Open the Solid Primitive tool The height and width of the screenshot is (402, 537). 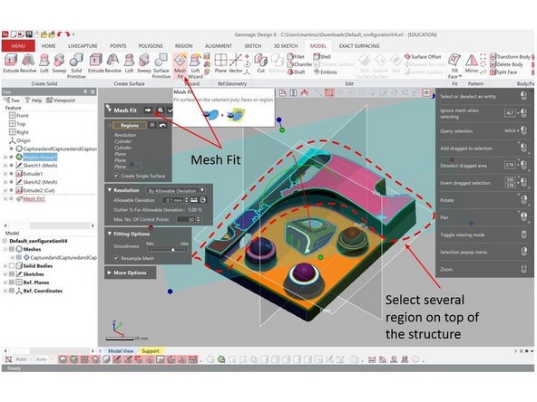click(76, 66)
